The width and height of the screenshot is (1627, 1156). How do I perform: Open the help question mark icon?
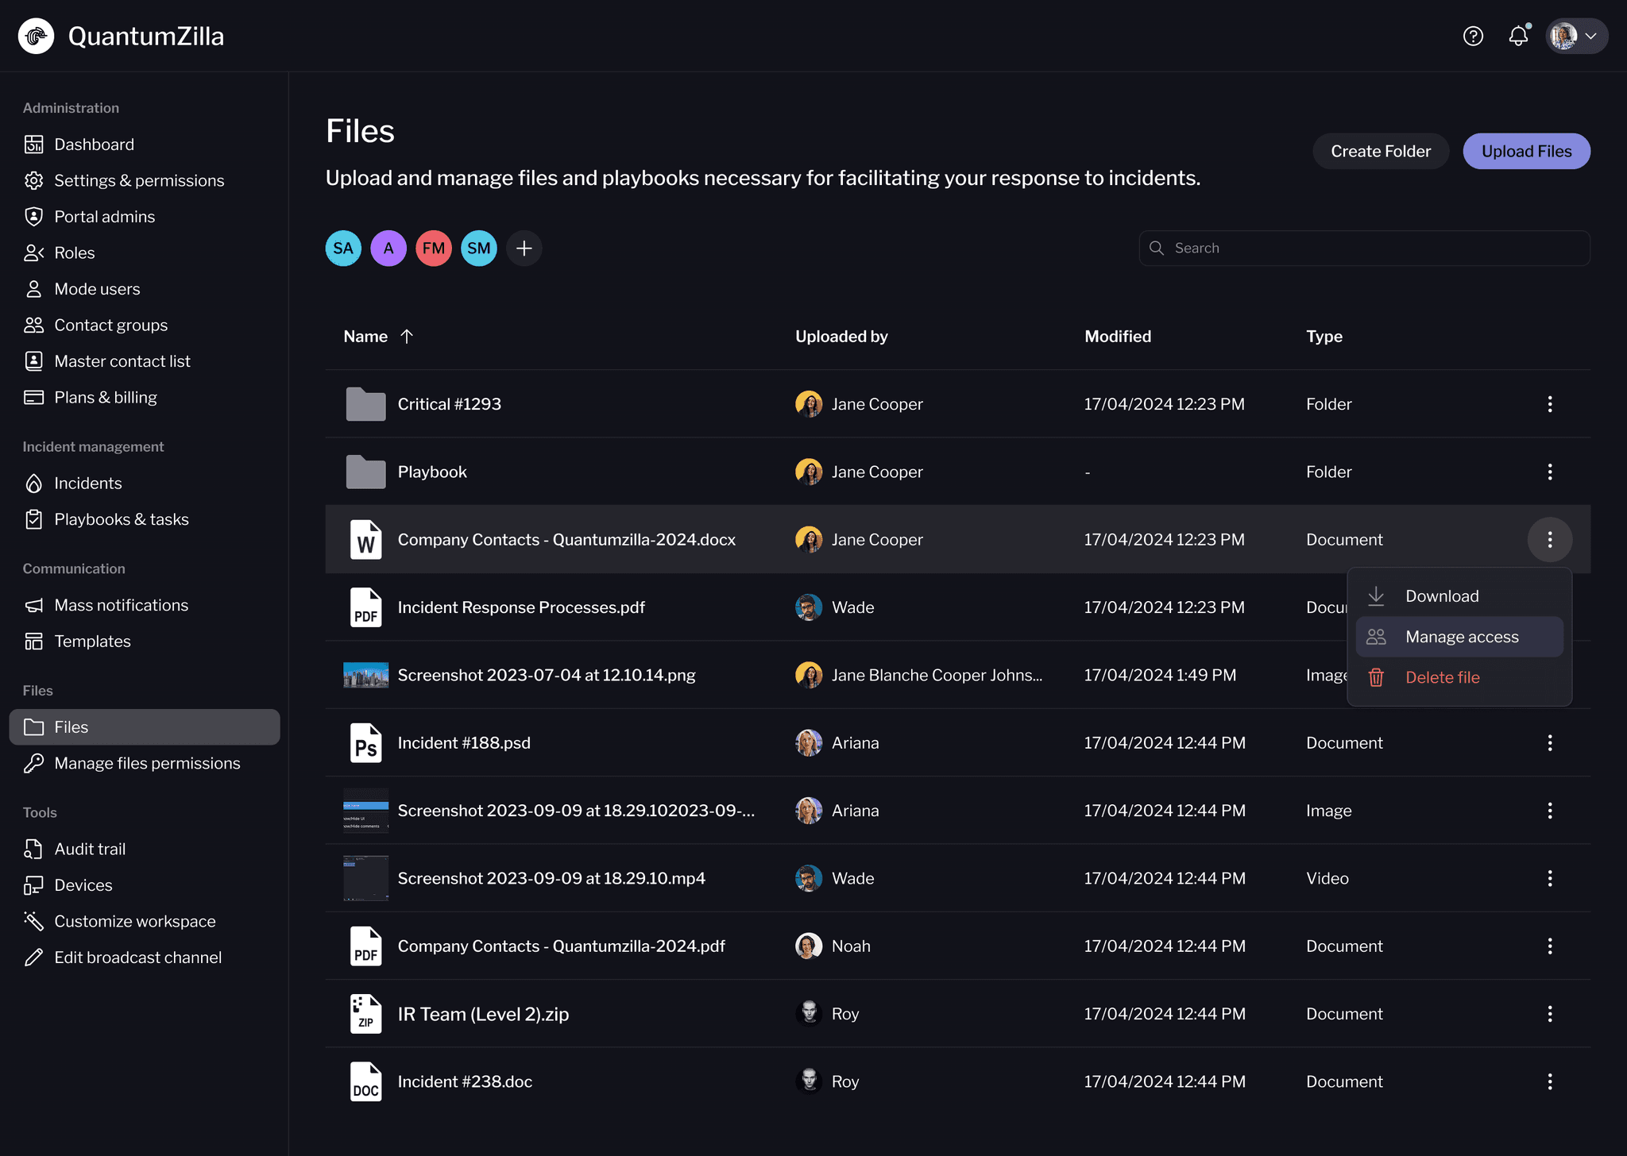pyautogui.click(x=1473, y=37)
